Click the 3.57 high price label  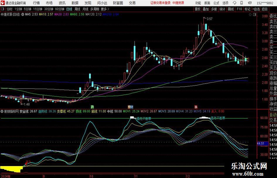[x=210, y=19]
